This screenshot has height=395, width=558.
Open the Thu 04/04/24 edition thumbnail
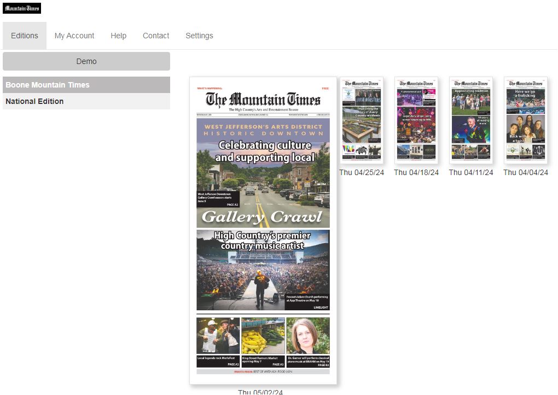[x=526, y=120]
